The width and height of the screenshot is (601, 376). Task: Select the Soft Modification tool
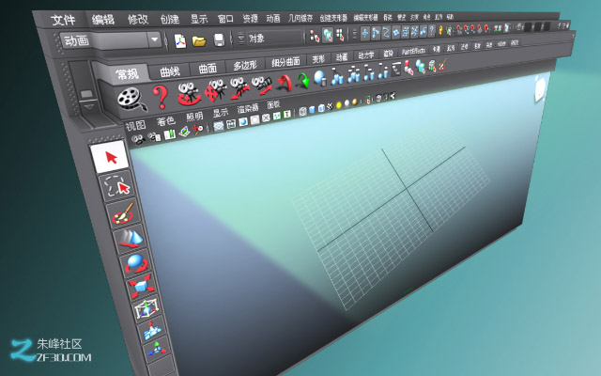pyautogui.click(x=151, y=329)
